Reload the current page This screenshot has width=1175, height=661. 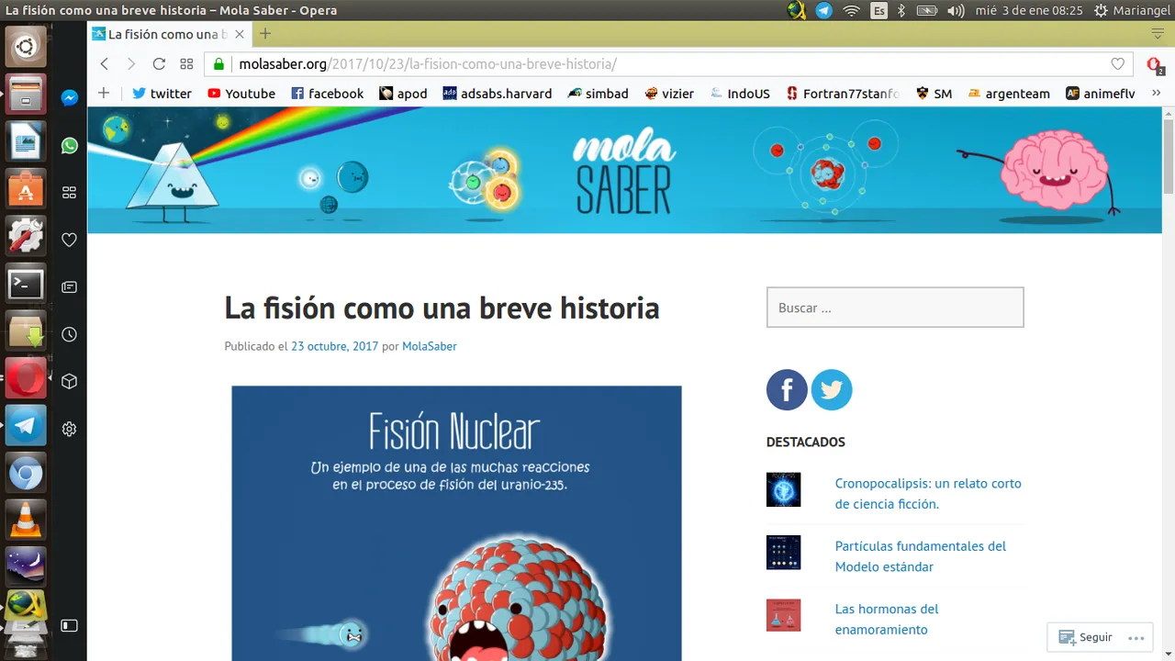click(x=159, y=64)
